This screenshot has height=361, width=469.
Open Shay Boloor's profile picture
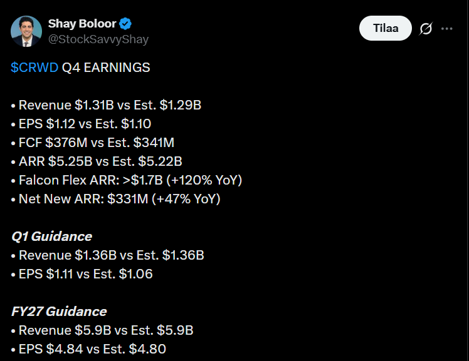tap(26, 31)
